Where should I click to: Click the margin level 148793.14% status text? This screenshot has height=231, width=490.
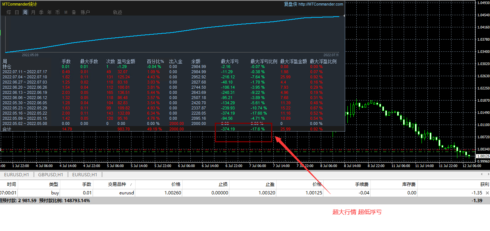(64, 200)
